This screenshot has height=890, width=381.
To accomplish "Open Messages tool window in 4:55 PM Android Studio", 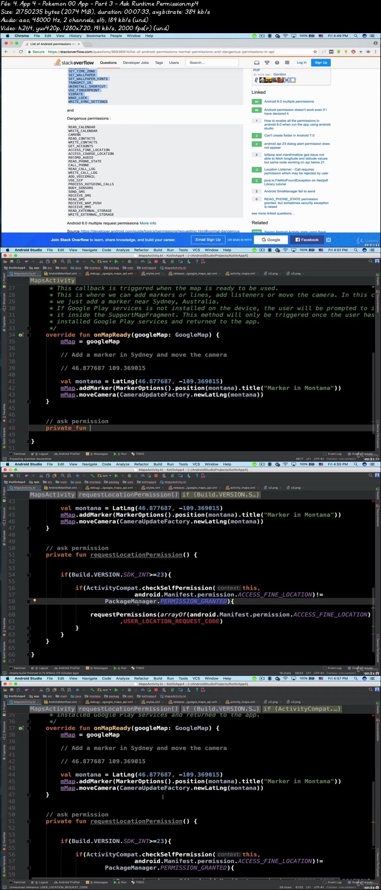I will point(97,668).
